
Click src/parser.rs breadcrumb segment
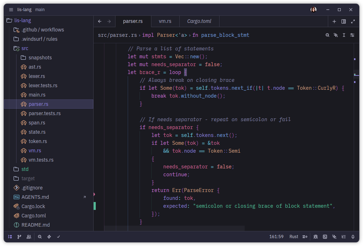[x=117, y=35]
